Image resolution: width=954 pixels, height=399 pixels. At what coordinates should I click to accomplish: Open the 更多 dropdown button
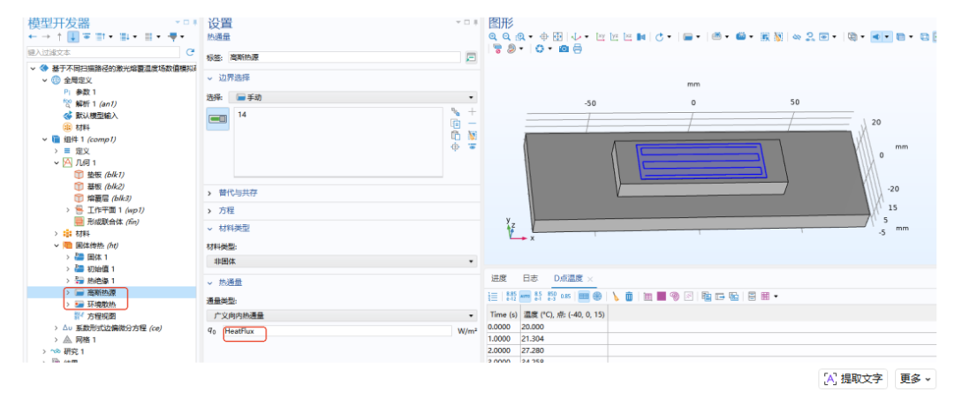point(916,379)
